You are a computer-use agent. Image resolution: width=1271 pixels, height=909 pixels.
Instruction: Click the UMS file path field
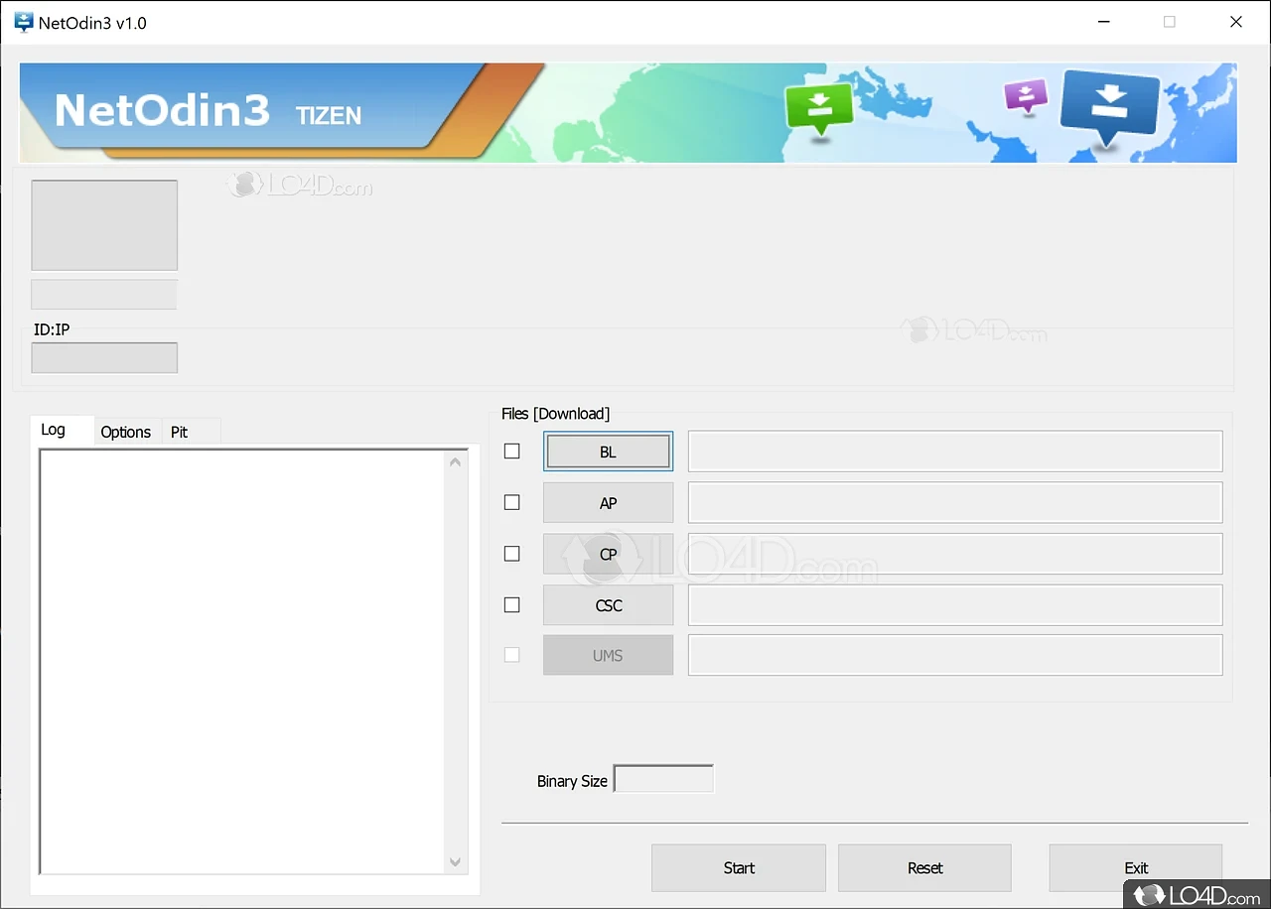coord(955,656)
